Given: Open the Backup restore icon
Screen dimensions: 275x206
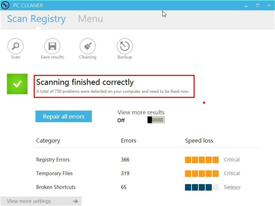Looking at the screenshot, I should click(124, 46).
